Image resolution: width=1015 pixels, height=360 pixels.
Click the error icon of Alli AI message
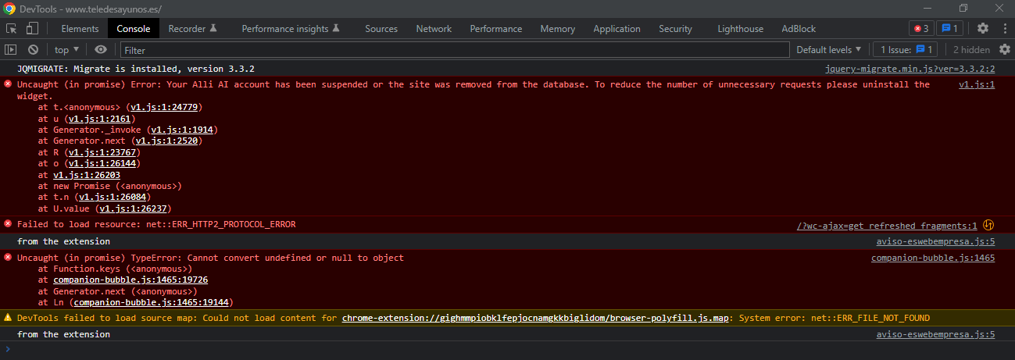tap(9, 84)
